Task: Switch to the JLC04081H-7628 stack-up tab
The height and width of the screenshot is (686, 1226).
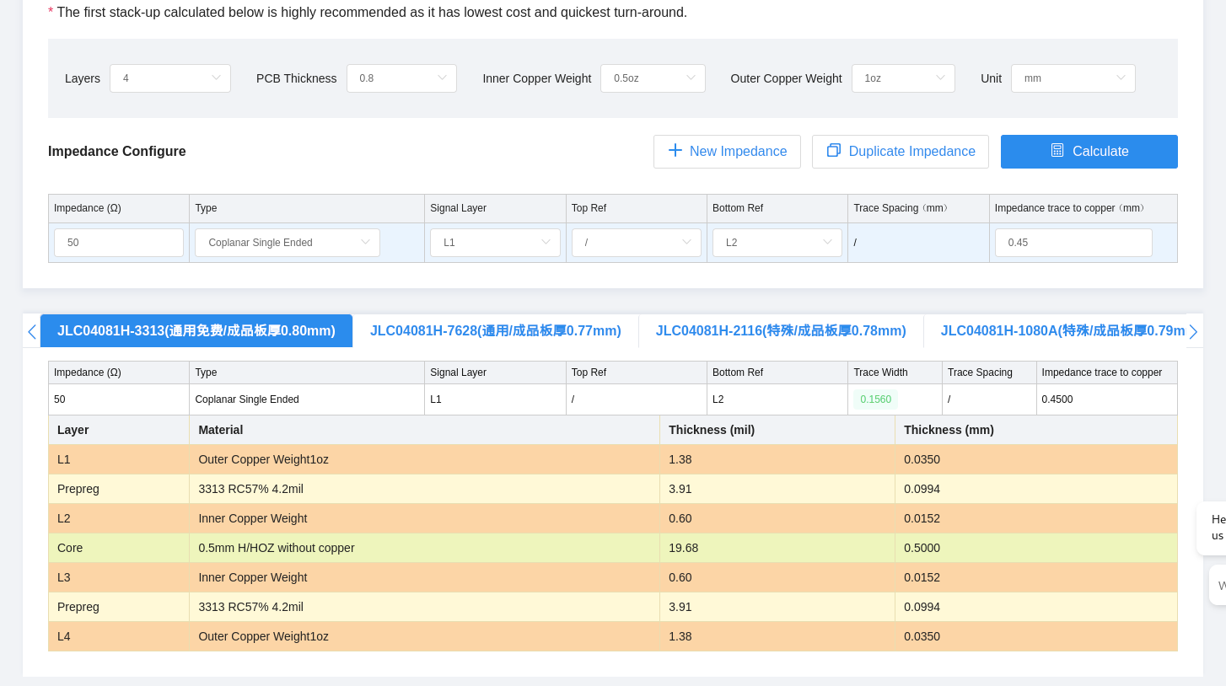Action: [x=495, y=331]
